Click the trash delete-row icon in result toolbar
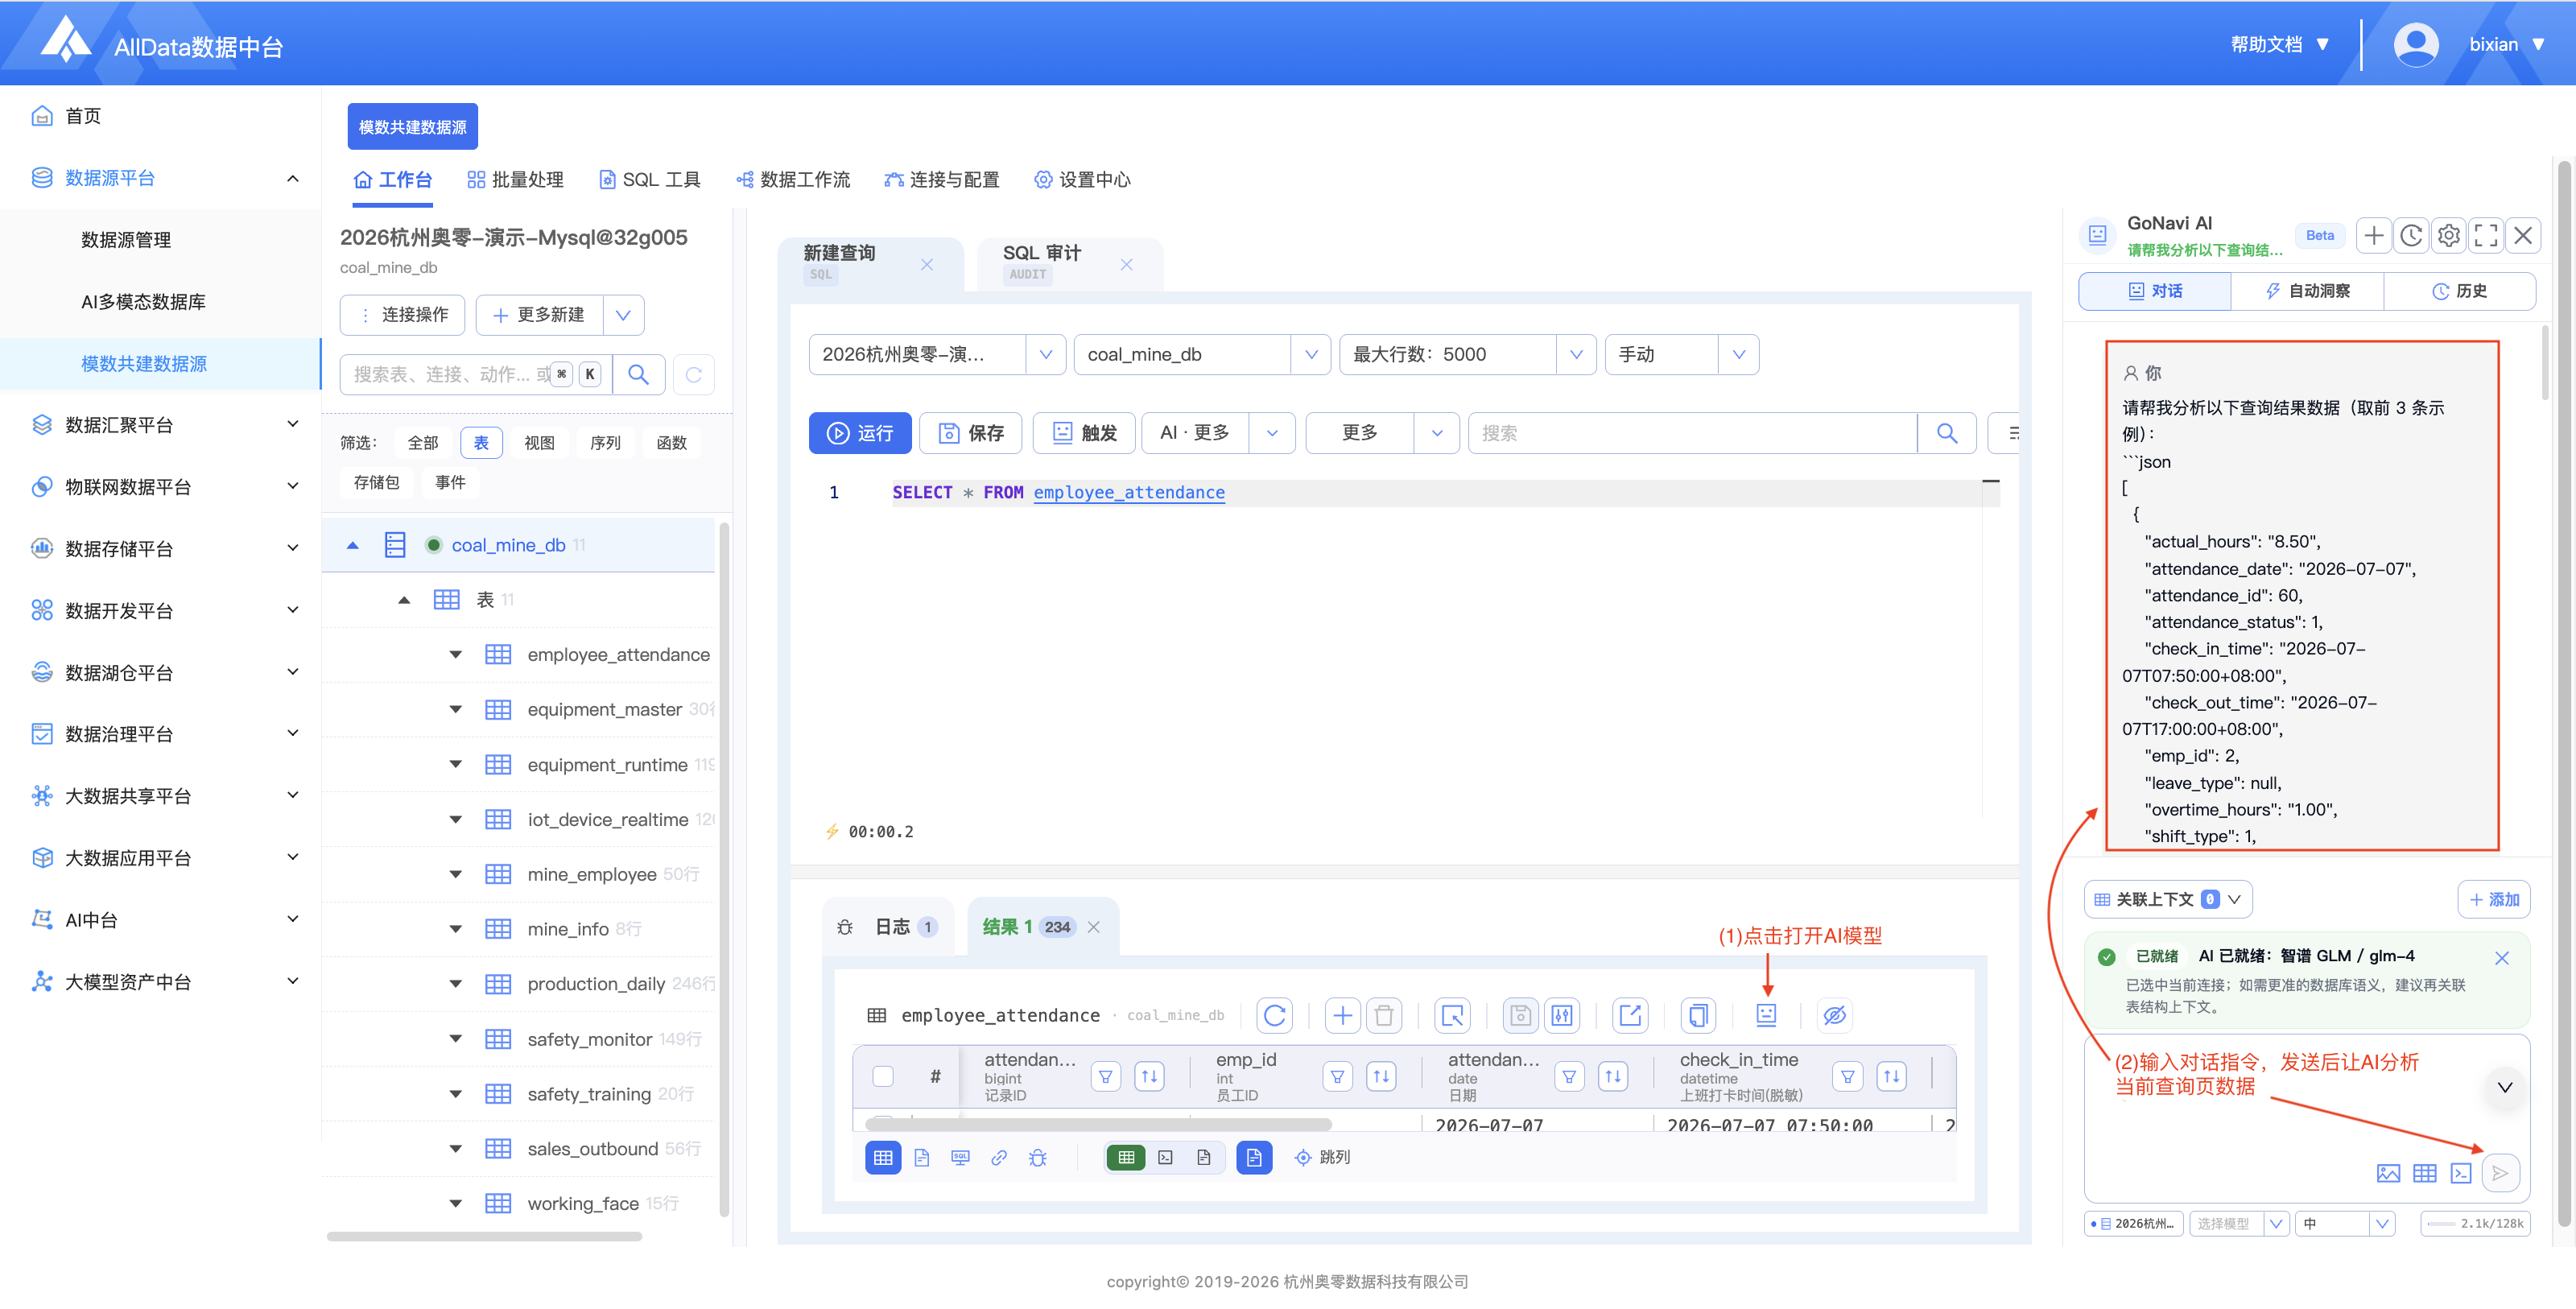2576x1309 pixels. tap(1384, 1015)
